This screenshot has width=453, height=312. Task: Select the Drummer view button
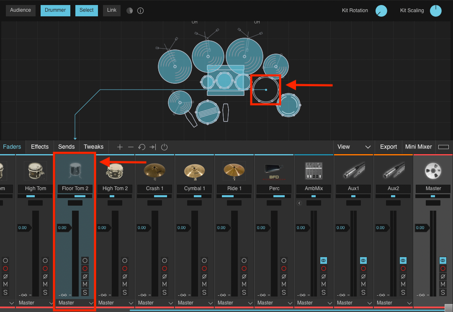point(55,10)
